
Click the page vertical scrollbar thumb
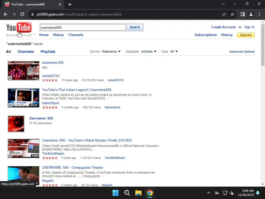263,45
